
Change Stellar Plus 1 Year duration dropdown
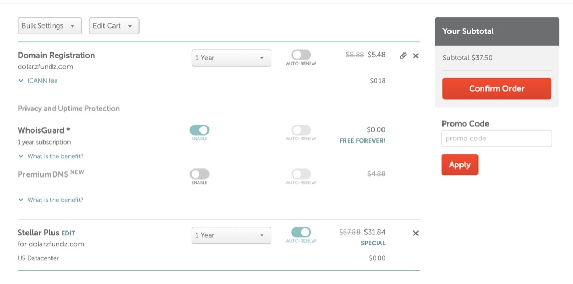(x=231, y=235)
